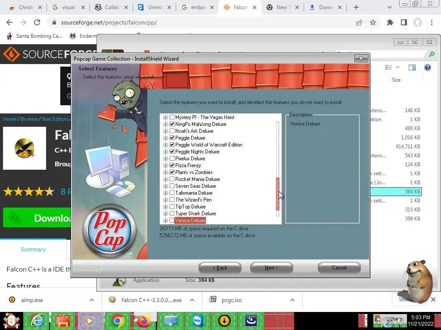Switch to the Collab browser tab
Viewport: 441px width, 330px height.
pos(112,7)
